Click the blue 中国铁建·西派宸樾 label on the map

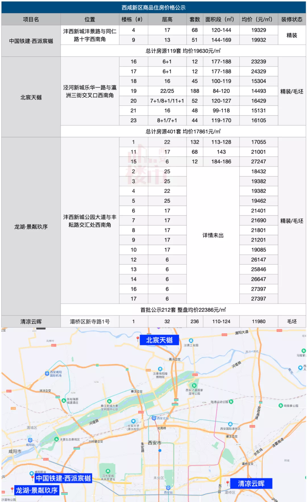(x=63, y=478)
